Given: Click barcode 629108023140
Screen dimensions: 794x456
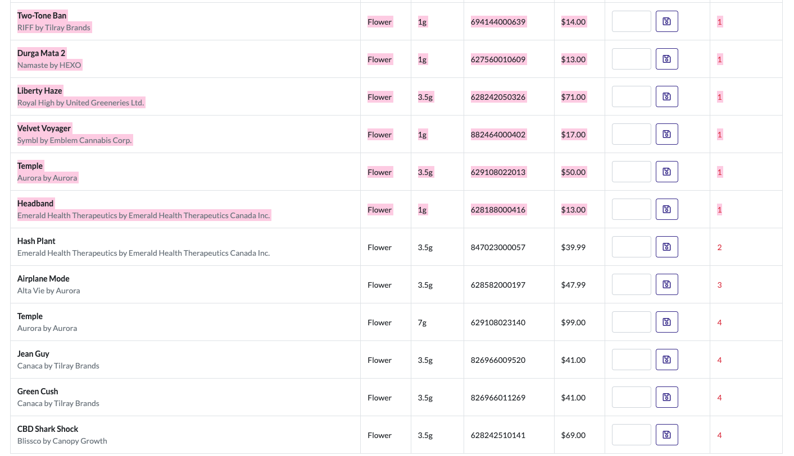Looking at the screenshot, I should pyautogui.click(x=498, y=323).
